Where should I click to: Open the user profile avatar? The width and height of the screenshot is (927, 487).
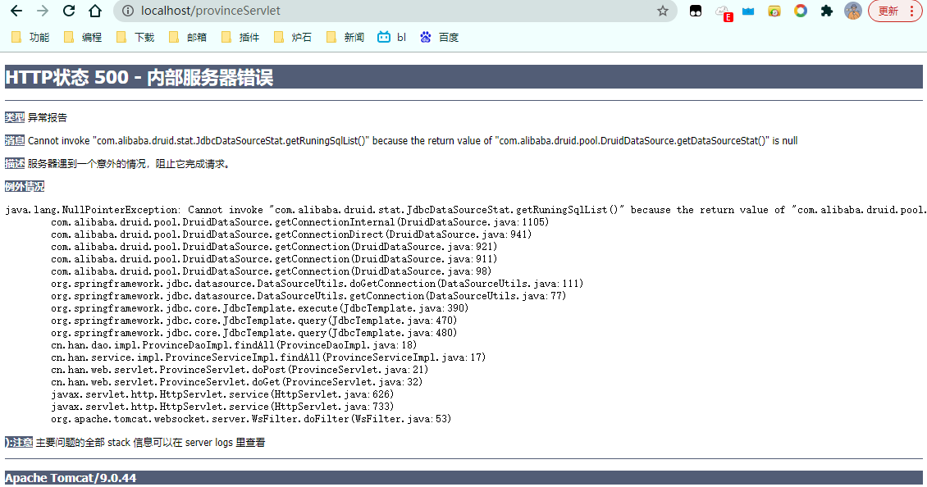pyautogui.click(x=853, y=11)
